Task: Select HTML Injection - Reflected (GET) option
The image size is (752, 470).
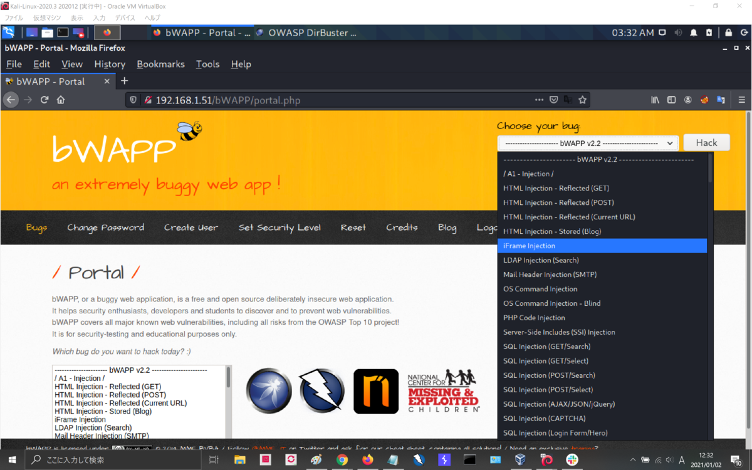Action: 602,188
